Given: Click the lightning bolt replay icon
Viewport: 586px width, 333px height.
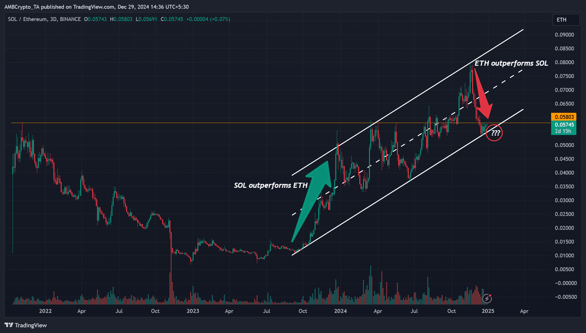Looking at the screenshot, I should tap(487, 298).
